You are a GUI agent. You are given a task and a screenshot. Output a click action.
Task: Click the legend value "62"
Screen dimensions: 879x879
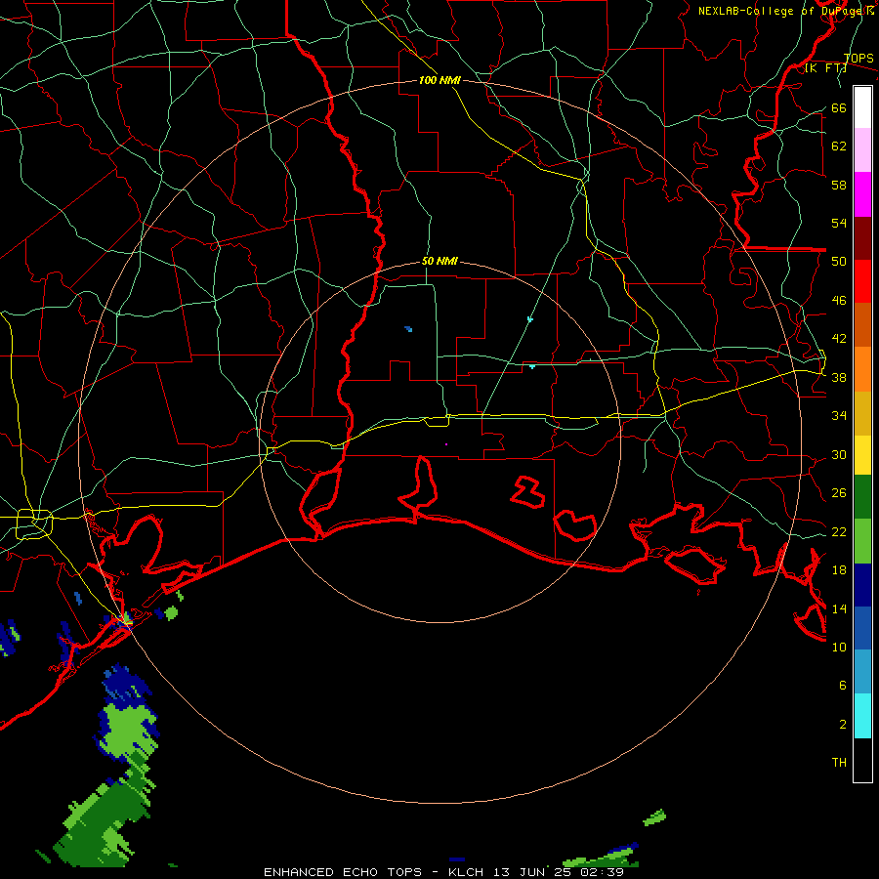click(839, 146)
